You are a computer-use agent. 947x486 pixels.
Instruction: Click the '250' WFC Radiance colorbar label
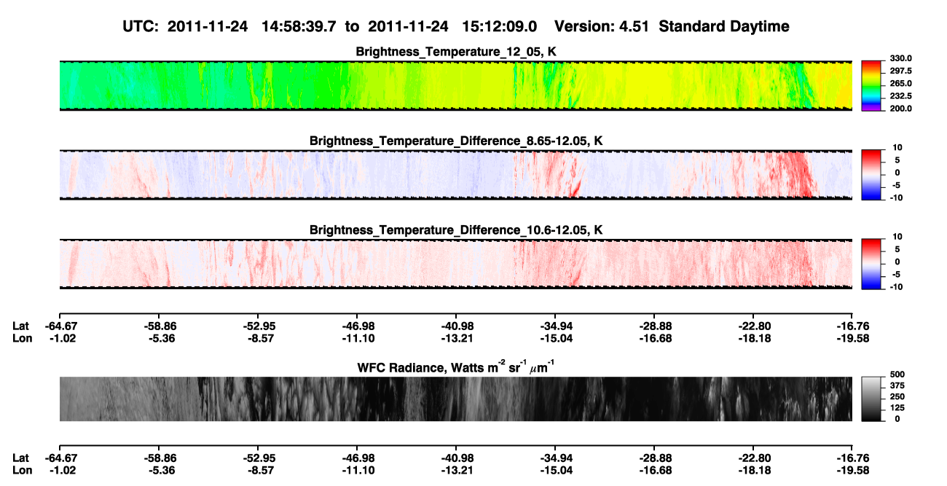897,397
